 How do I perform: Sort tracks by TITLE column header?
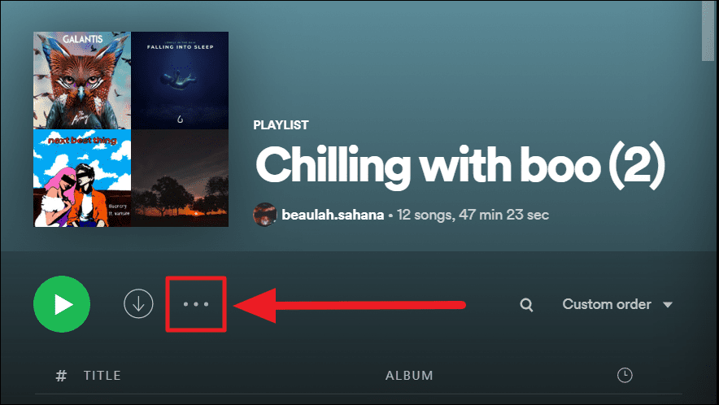102,376
